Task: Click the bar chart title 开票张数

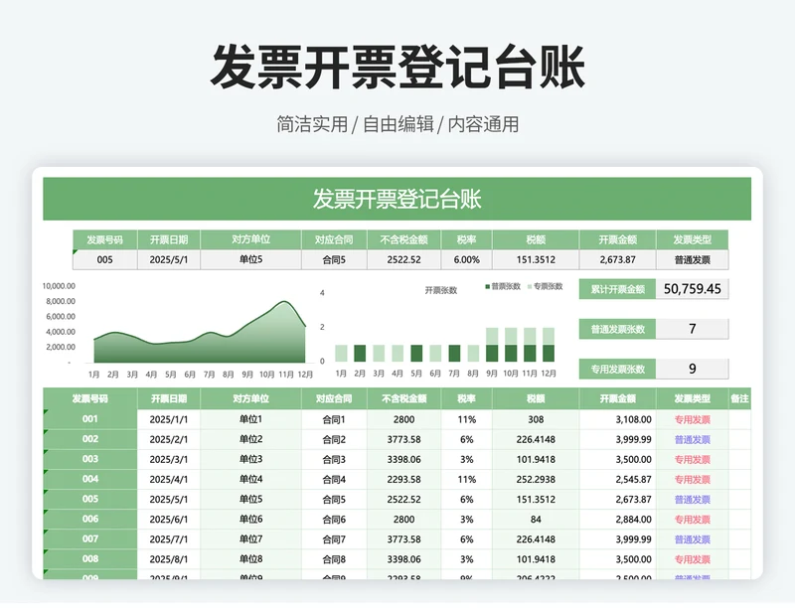Action: 440,290
